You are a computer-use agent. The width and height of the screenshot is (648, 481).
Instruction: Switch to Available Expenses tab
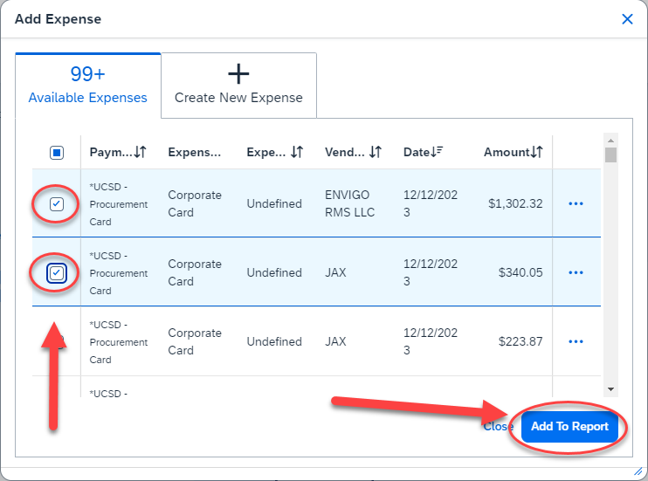click(88, 86)
